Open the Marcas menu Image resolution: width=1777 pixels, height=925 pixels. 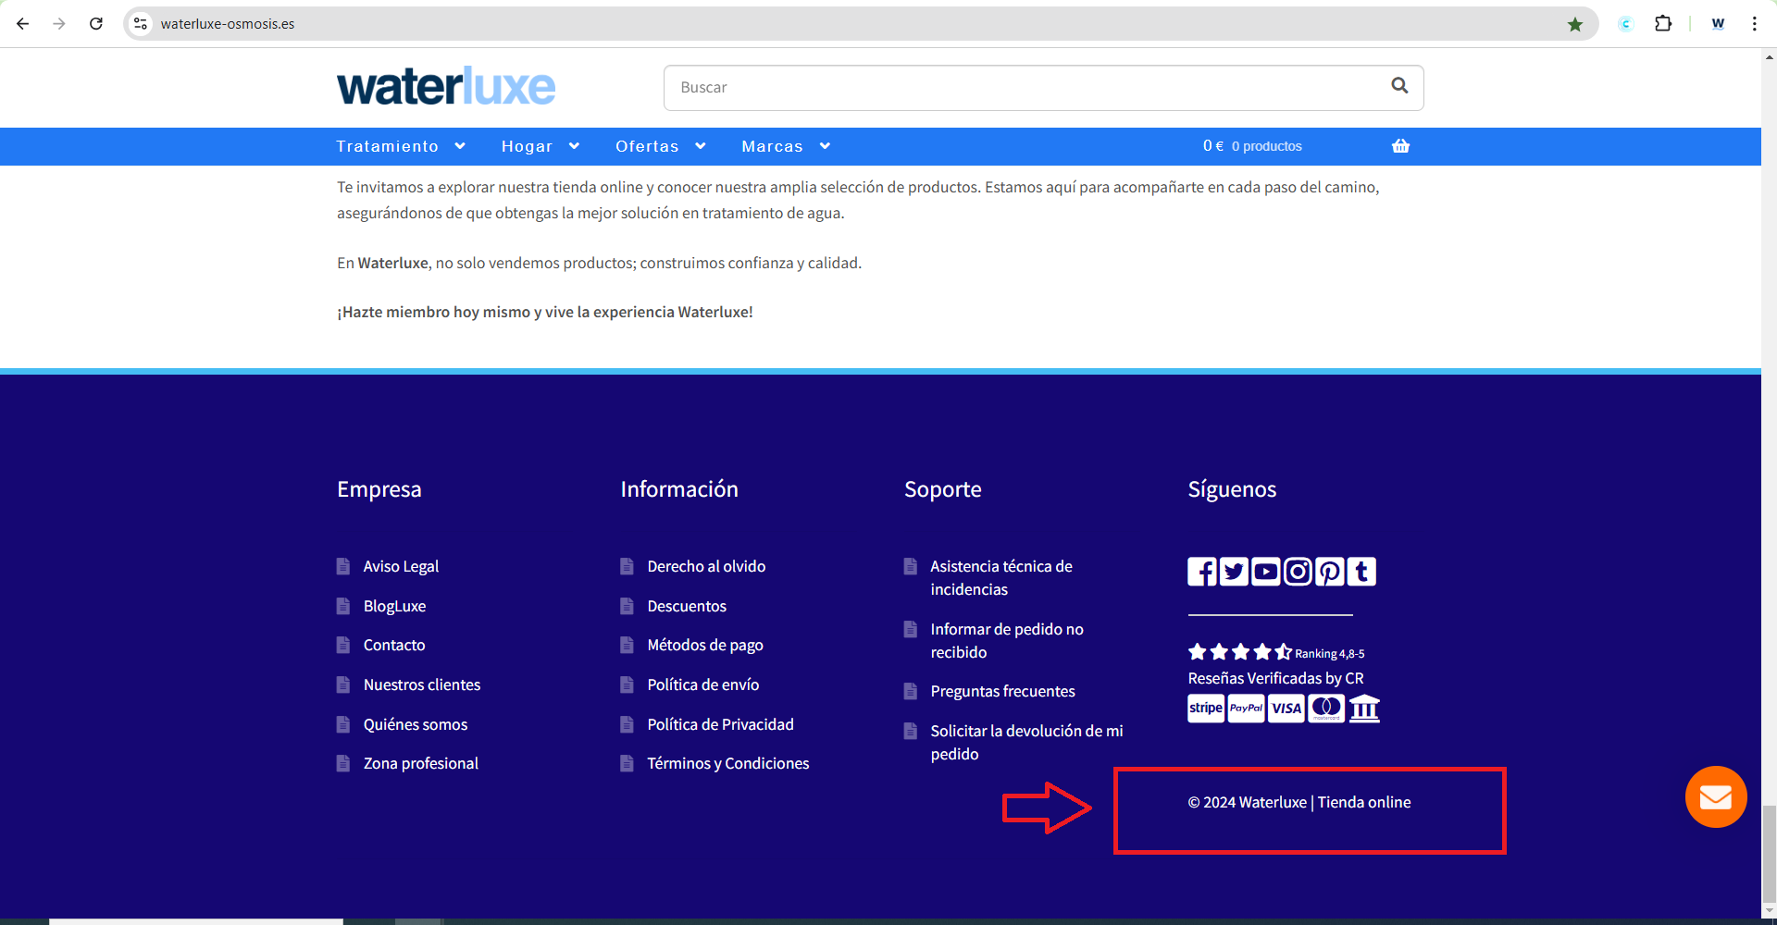pos(772,146)
